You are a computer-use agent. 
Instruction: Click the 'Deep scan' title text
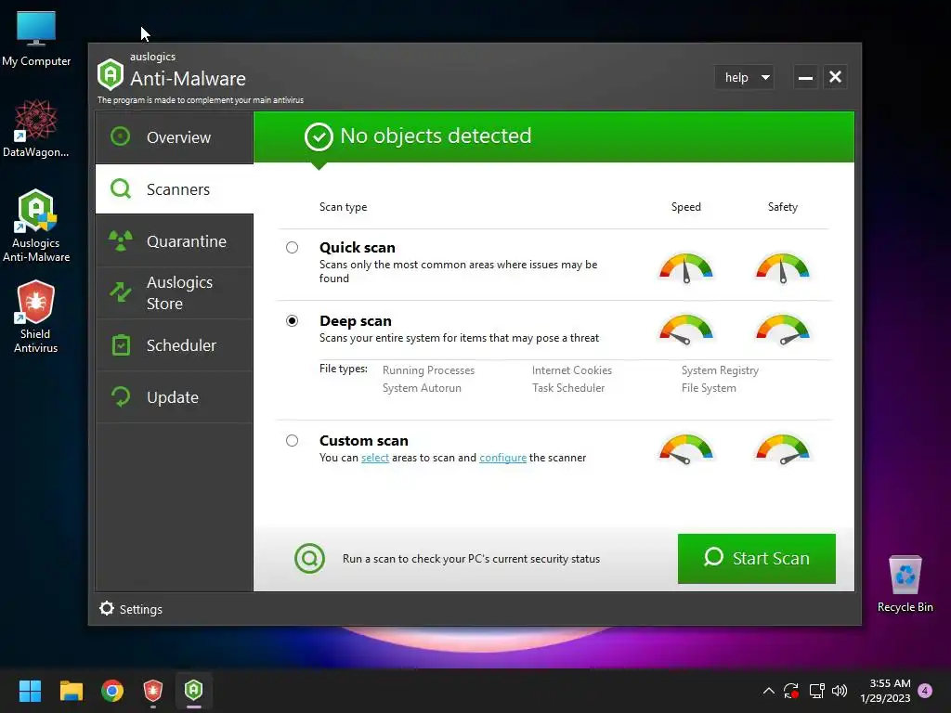click(x=356, y=320)
